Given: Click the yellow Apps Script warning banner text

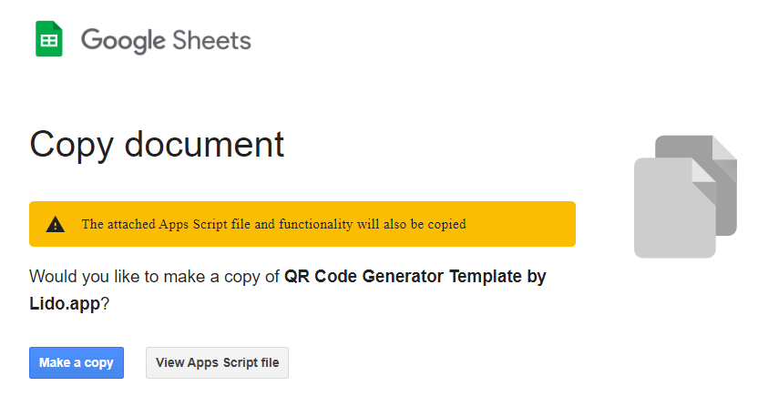Looking at the screenshot, I should (x=273, y=224).
